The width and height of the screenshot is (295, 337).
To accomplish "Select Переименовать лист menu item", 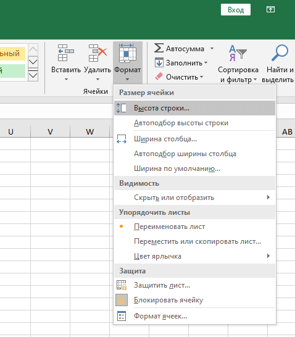I will 194,227.
